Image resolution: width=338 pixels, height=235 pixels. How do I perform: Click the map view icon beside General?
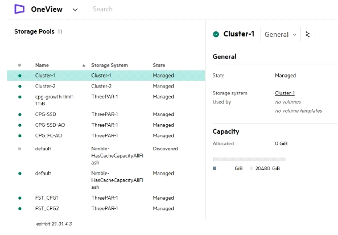(x=308, y=34)
